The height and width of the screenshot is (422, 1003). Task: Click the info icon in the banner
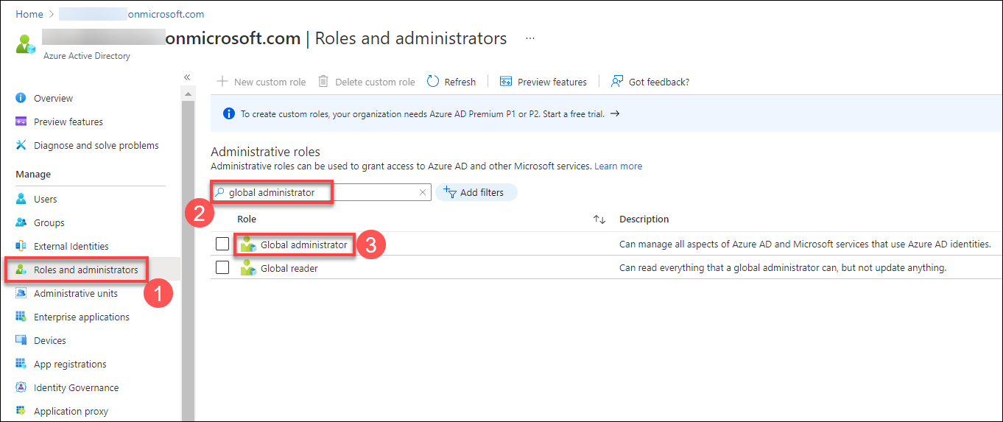tap(229, 114)
